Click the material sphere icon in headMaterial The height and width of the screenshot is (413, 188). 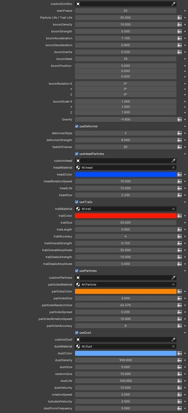[78, 167]
